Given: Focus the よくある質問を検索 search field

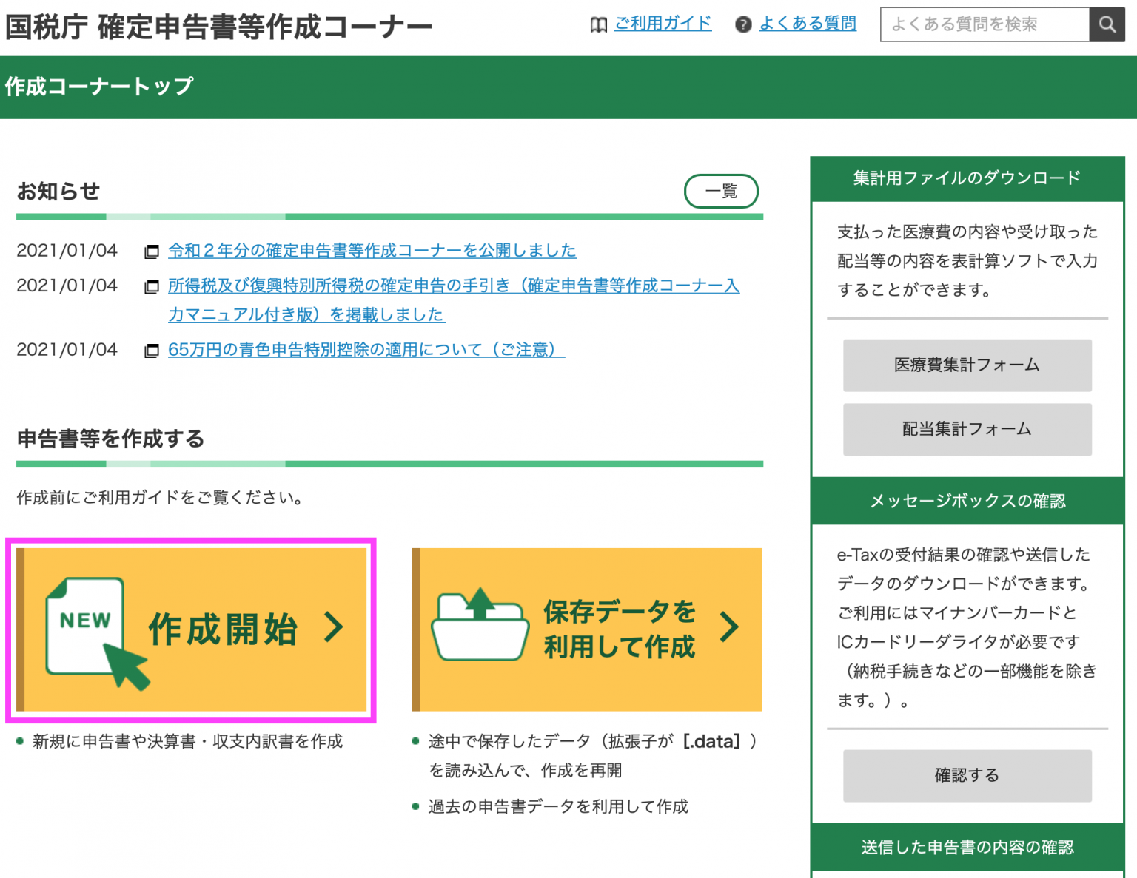Looking at the screenshot, I should [985, 24].
